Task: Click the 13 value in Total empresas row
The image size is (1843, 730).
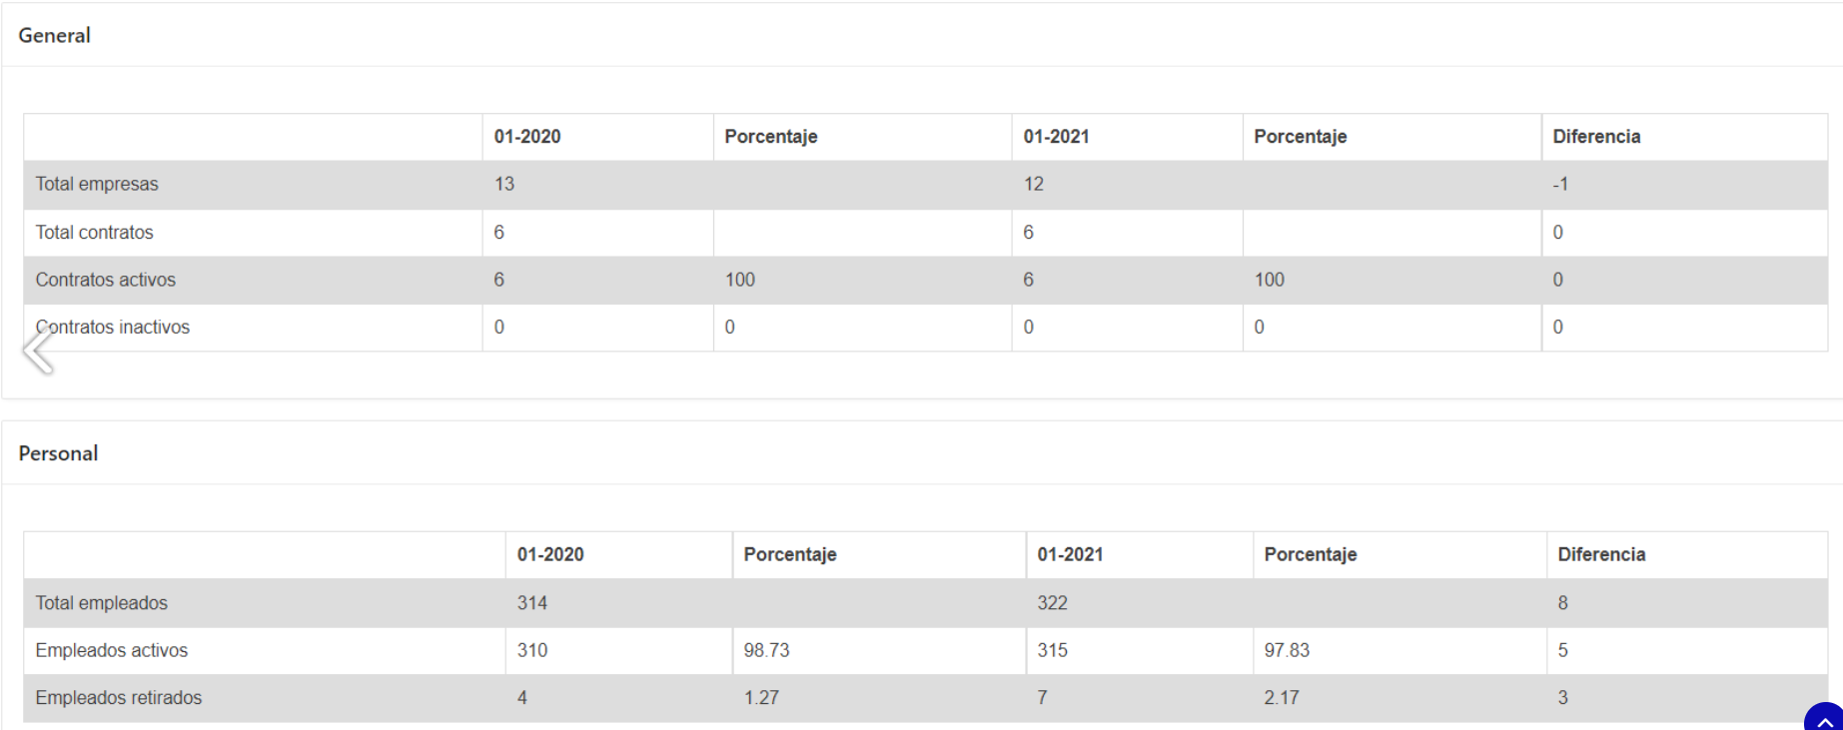Action: 504,184
